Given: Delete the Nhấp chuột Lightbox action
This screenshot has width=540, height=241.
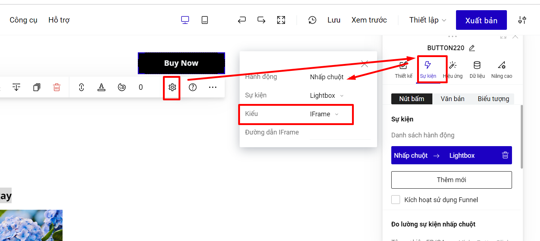Looking at the screenshot, I should point(505,156).
